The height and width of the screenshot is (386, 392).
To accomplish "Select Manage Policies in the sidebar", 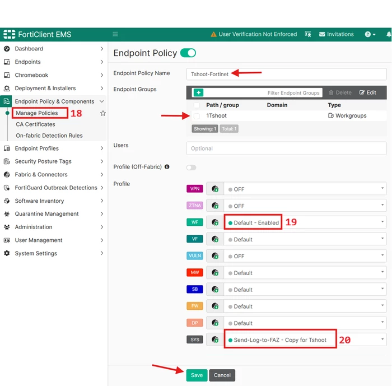I will (37, 113).
